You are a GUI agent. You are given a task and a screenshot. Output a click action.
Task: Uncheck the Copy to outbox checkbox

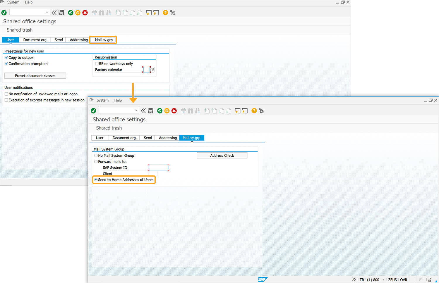6,58
